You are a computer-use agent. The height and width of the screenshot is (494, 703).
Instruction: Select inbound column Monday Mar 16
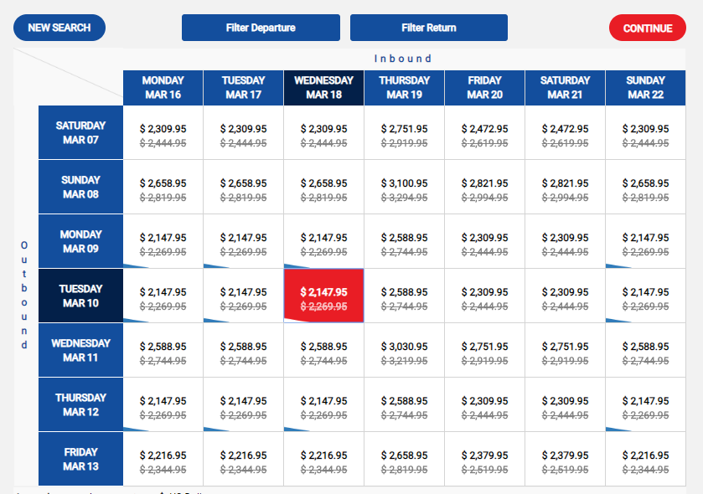click(x=163, y=88)
